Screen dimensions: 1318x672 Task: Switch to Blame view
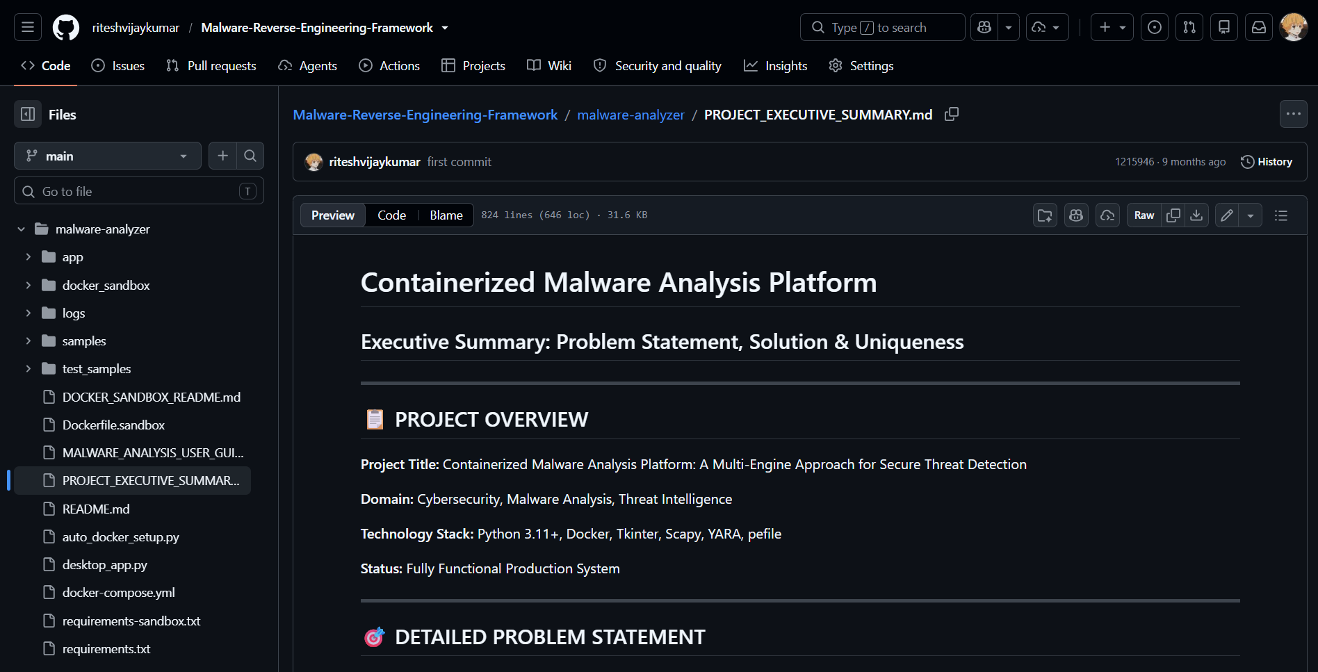coord(446,215)
